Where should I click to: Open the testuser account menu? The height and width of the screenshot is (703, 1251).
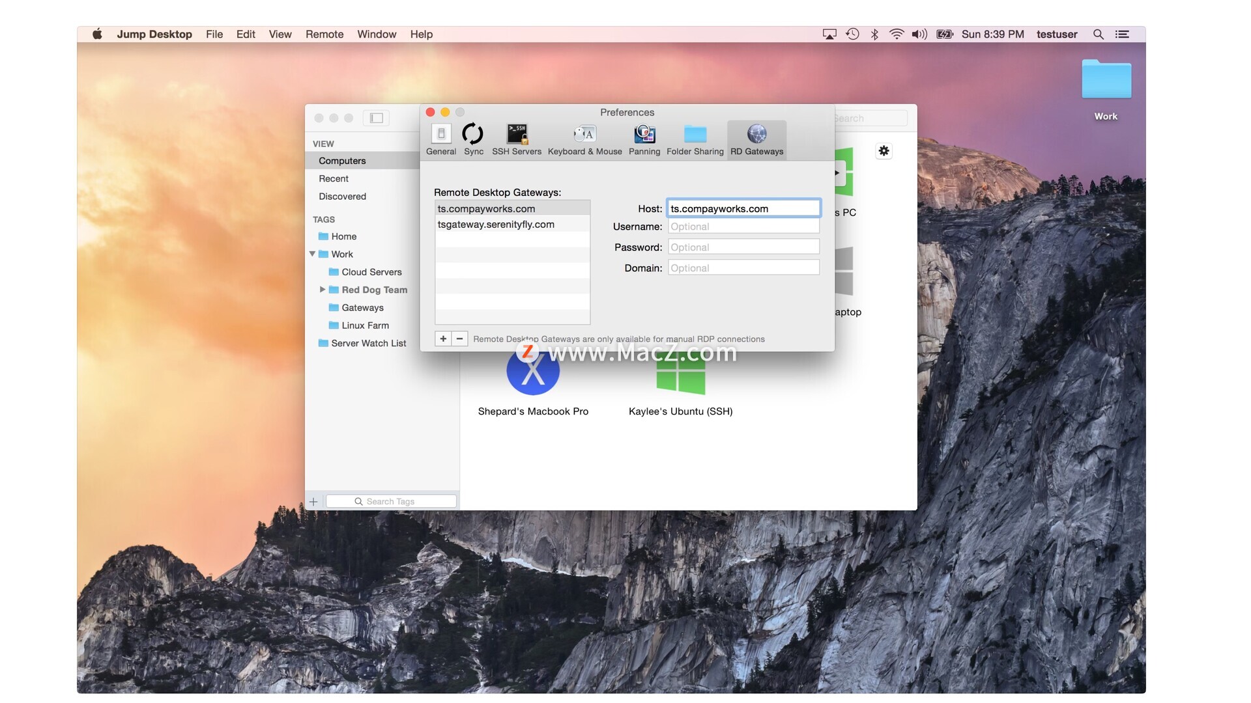(x=1057, y=34)
